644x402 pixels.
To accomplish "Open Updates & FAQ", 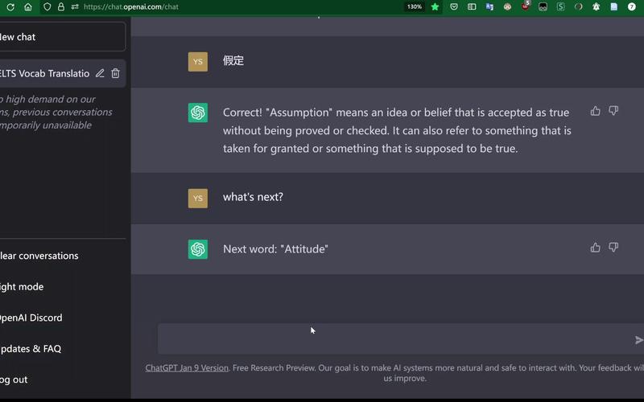I will coord(31,349).
